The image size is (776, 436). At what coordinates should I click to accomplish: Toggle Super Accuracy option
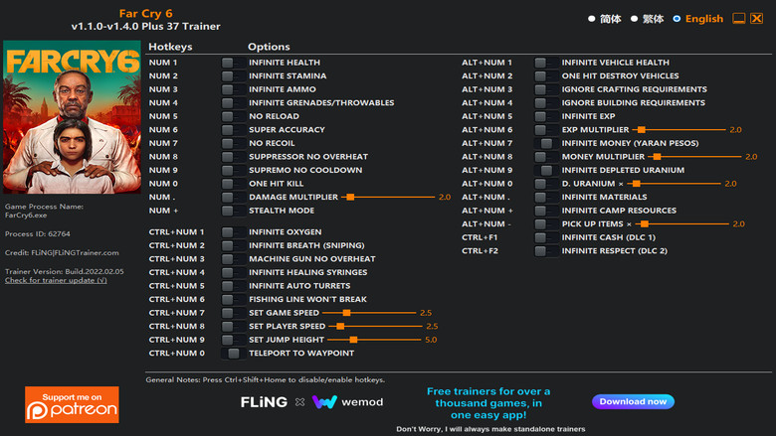click(233, 130)
